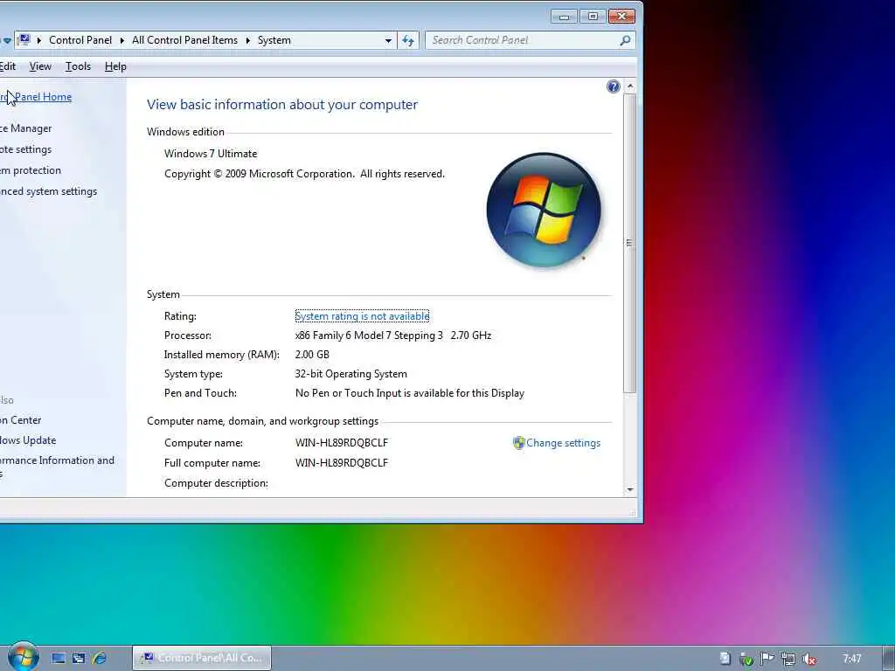
Task: Click Computer name value WIN-HL89RDQBCLF
Action: 342,443
